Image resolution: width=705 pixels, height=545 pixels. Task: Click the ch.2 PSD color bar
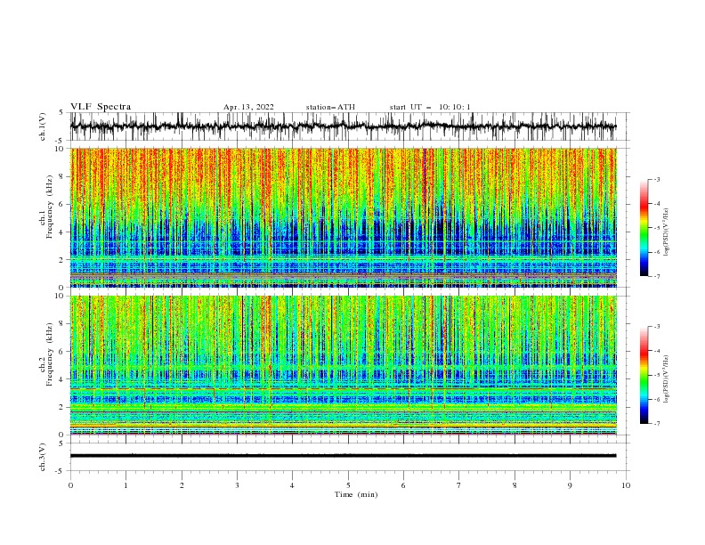[644, 375]
